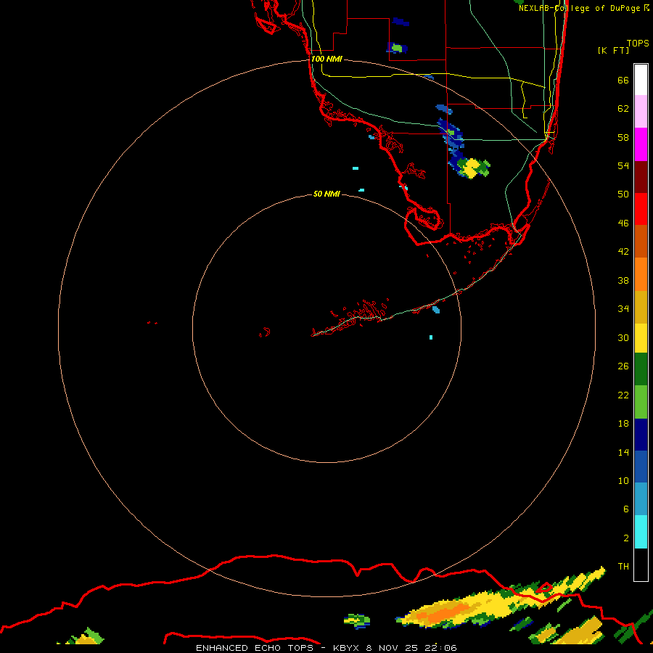Click the light green legend swatch

click(x=641, y=402)
